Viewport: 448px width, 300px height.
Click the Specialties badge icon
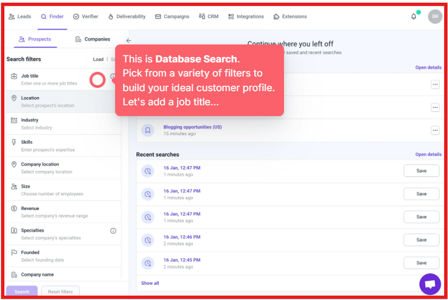pos(14,231)
